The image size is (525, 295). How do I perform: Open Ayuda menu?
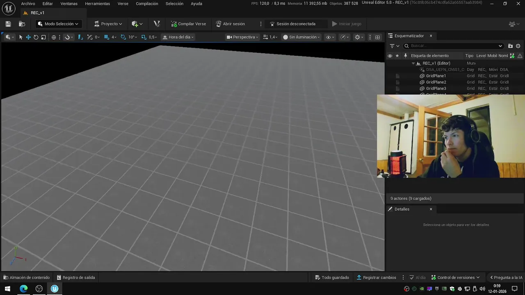196,4
